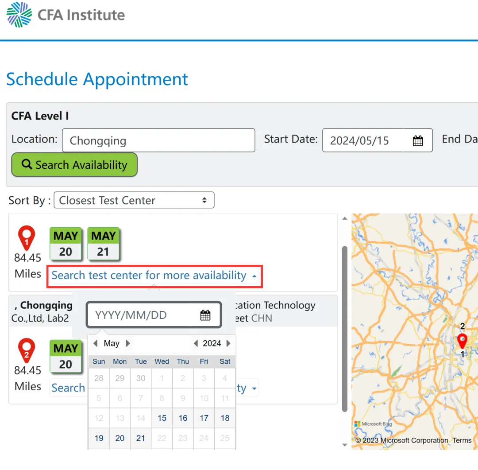Viewport: 478px width, 470px height.
Task: Pick May 18 in the calendar
Action: [225, 418]
